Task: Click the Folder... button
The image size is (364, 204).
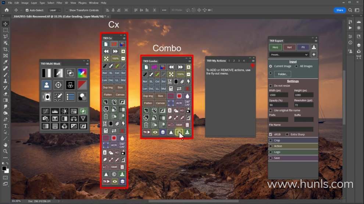Action: [x=282, y=74]
